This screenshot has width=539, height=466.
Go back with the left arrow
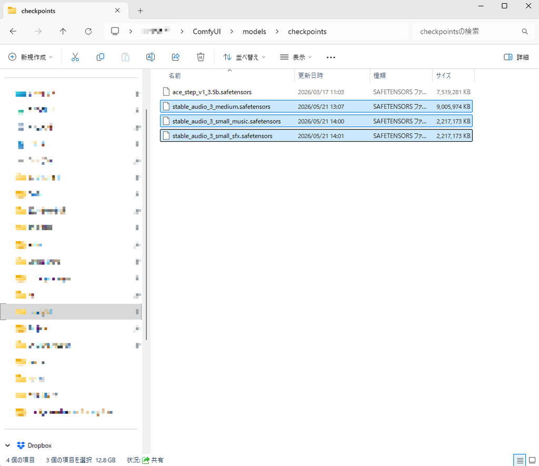pos(13,31)
